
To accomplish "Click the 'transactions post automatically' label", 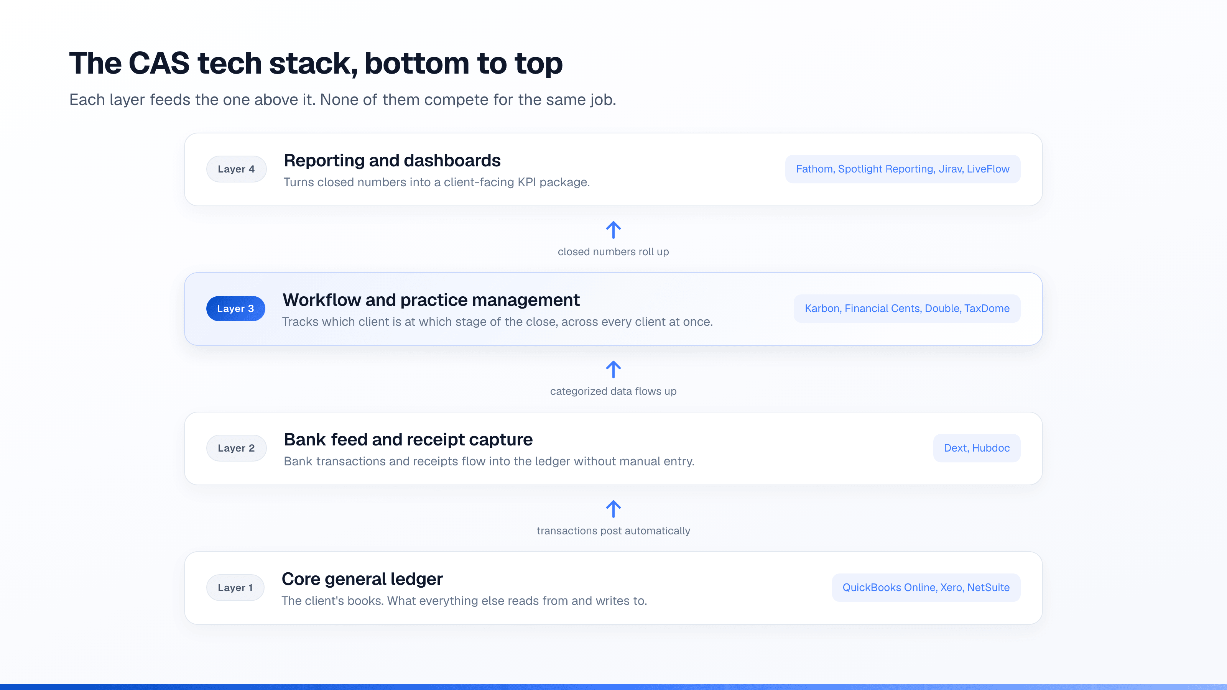I will [613, 531].
